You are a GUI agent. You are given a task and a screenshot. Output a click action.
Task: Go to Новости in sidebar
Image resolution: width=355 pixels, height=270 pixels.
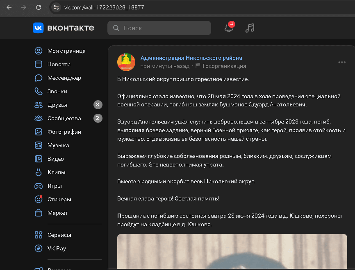pyautogui.click(x=59, y=64)
